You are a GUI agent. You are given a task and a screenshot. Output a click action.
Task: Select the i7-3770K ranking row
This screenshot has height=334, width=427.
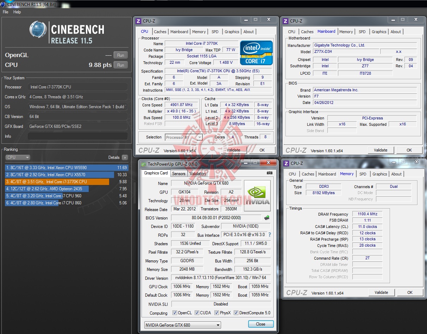(x=67, y=182)
